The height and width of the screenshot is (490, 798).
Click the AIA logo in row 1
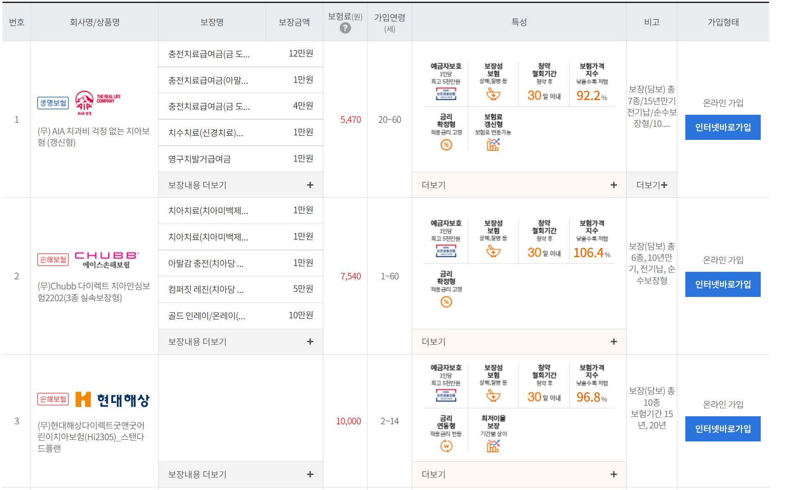98,103
